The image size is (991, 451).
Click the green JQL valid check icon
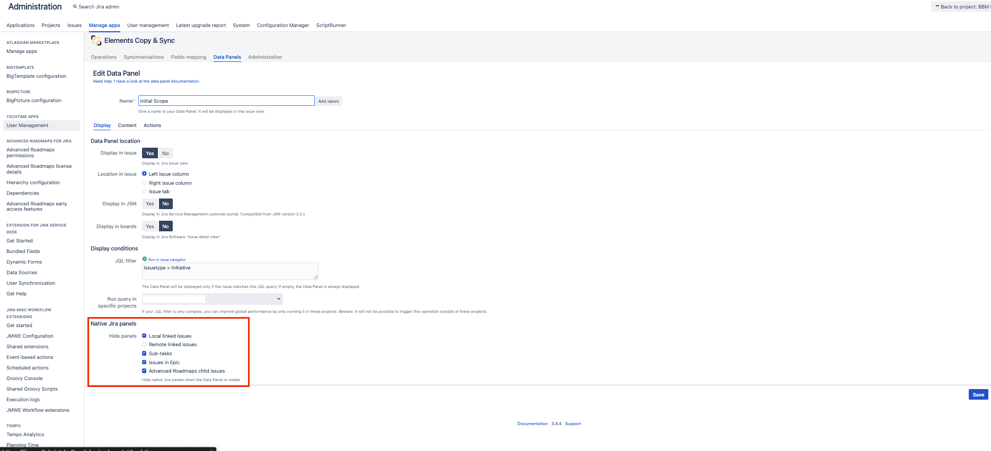[145, 259]
